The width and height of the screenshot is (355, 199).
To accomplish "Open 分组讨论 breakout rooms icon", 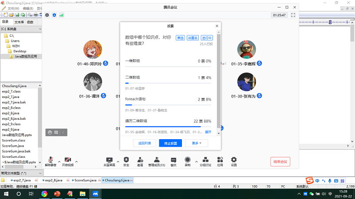I will point(205,160).
